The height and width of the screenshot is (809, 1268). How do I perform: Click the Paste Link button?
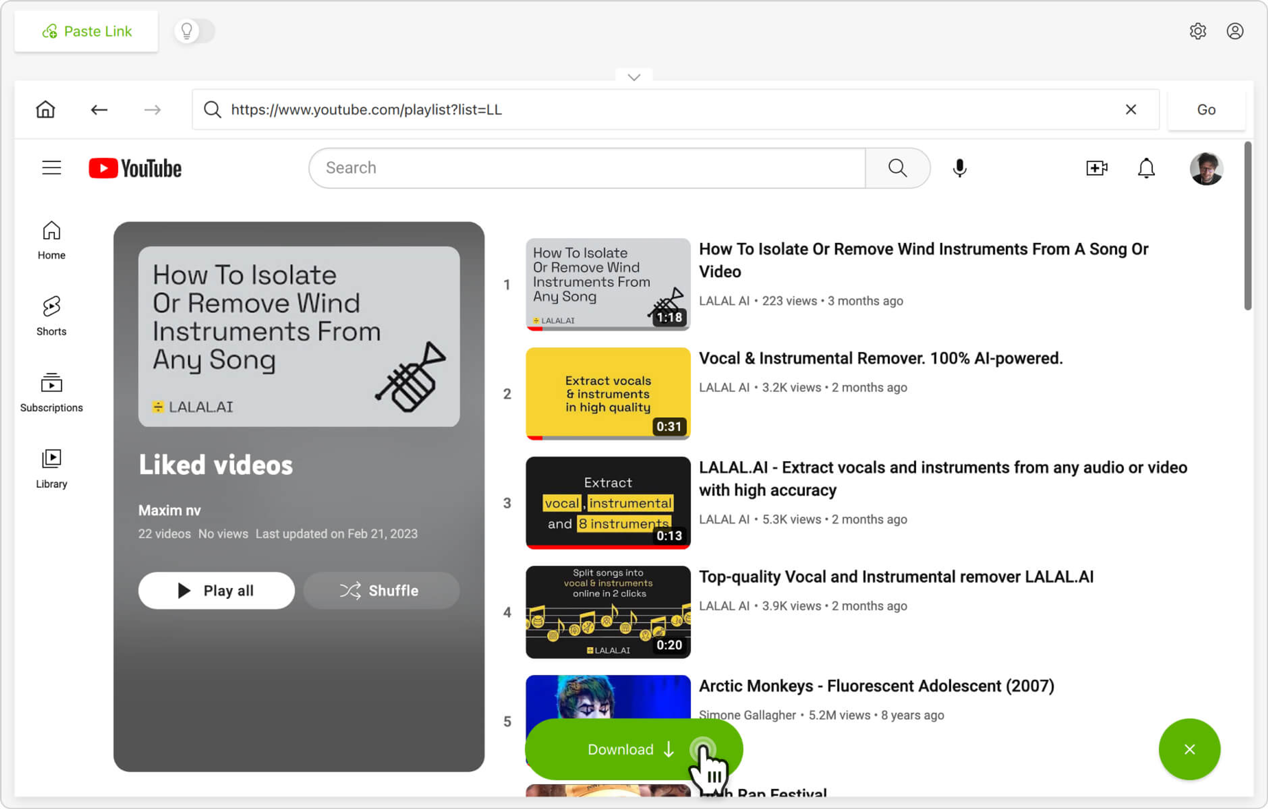pos(87,31)
